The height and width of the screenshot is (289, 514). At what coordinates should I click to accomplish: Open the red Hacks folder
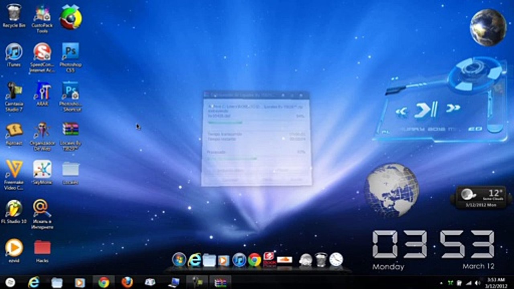pos(42,250)
